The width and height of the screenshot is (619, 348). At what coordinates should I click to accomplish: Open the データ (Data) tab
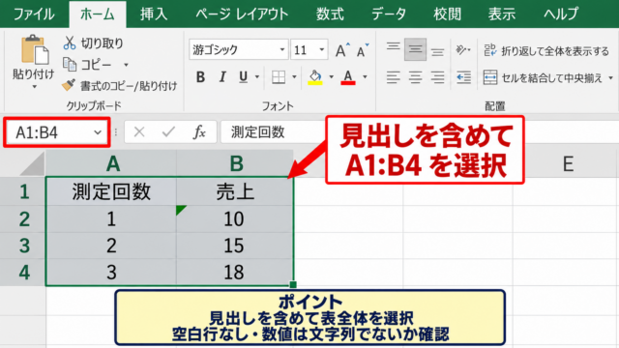click(389, 14)
